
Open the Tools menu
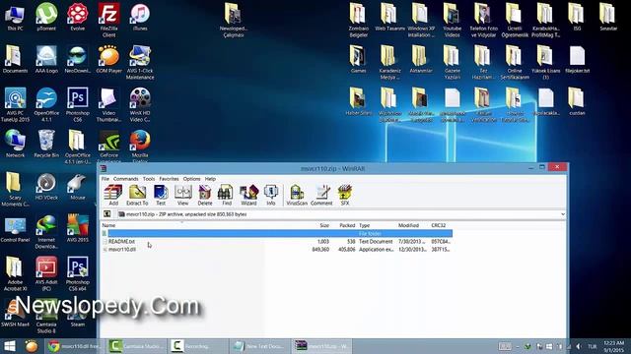[x=149, y=179]
